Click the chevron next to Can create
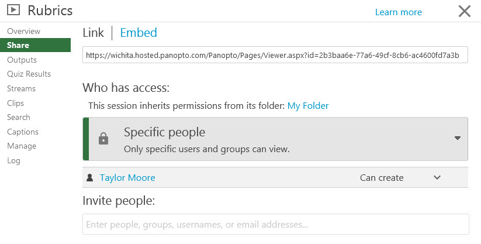This screenshot has height=244, width=481. (437, 178)
